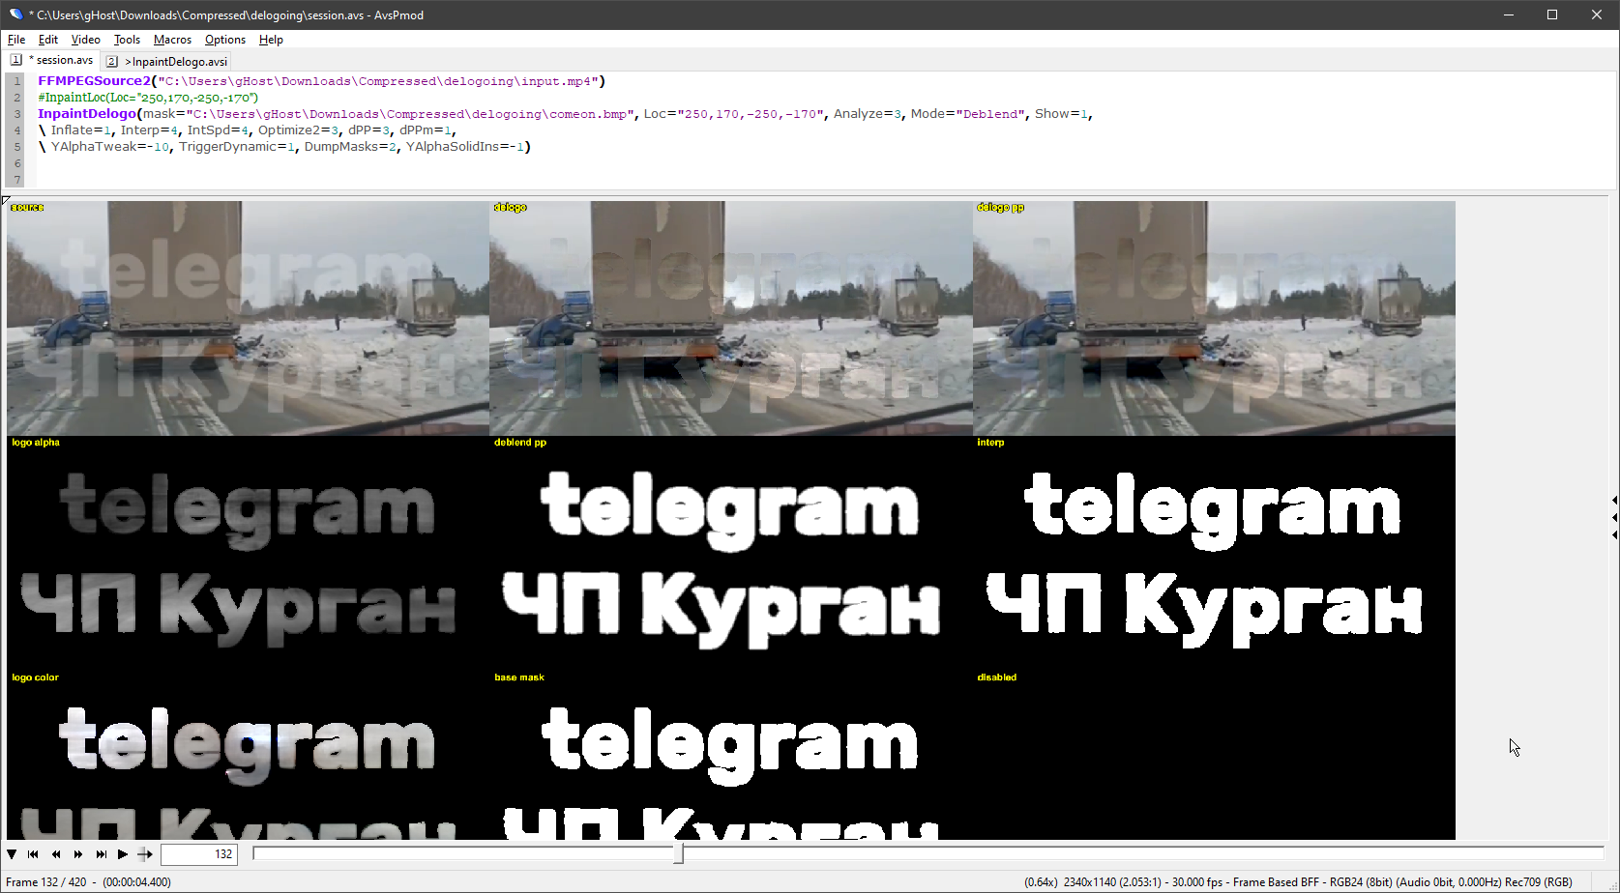Click the 'logo alpha' mask panel
Screen dimensions: 1620x893
pyautogui.click(x=248, y=554)
